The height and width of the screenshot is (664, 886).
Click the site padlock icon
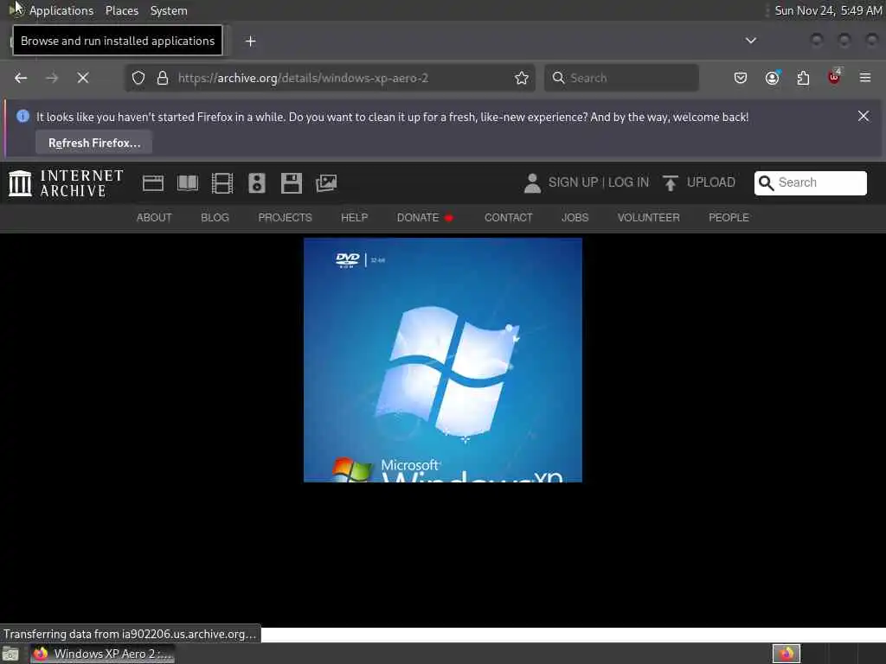tap(163, 78)
